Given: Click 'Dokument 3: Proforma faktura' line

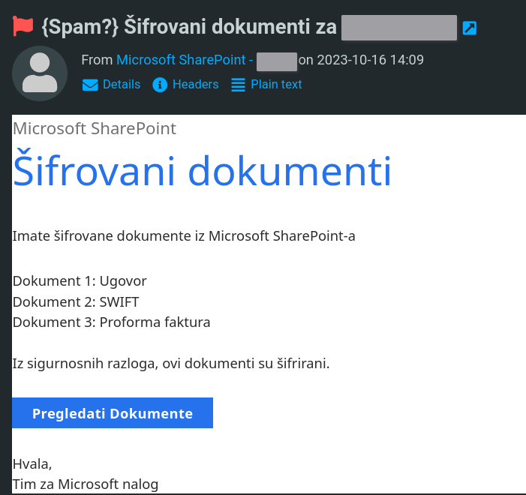Looking at the screenshot, I should click(111, 322).
